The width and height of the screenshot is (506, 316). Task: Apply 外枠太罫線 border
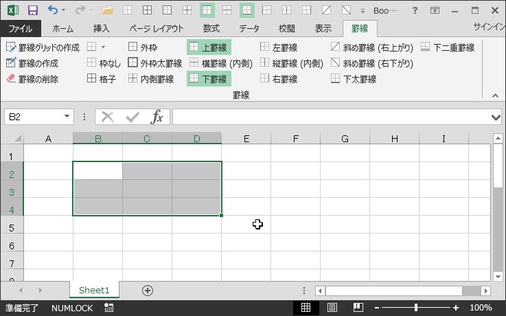tap(155, 63)
